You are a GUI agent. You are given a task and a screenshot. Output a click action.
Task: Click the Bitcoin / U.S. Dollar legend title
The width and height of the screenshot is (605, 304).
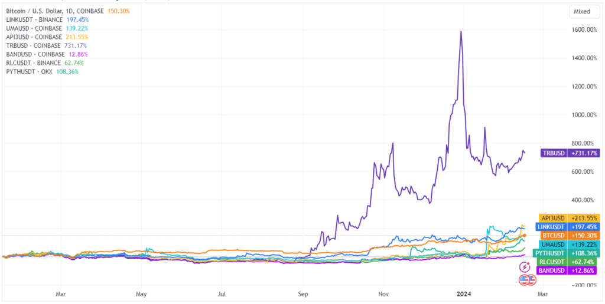(x=54, y=11)
